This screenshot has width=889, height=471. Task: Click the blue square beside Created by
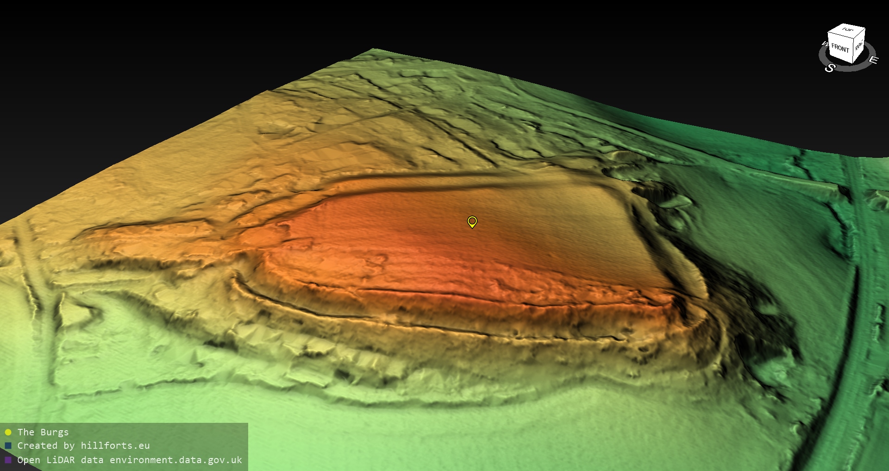pyautogui.click(x=8, y=446)
